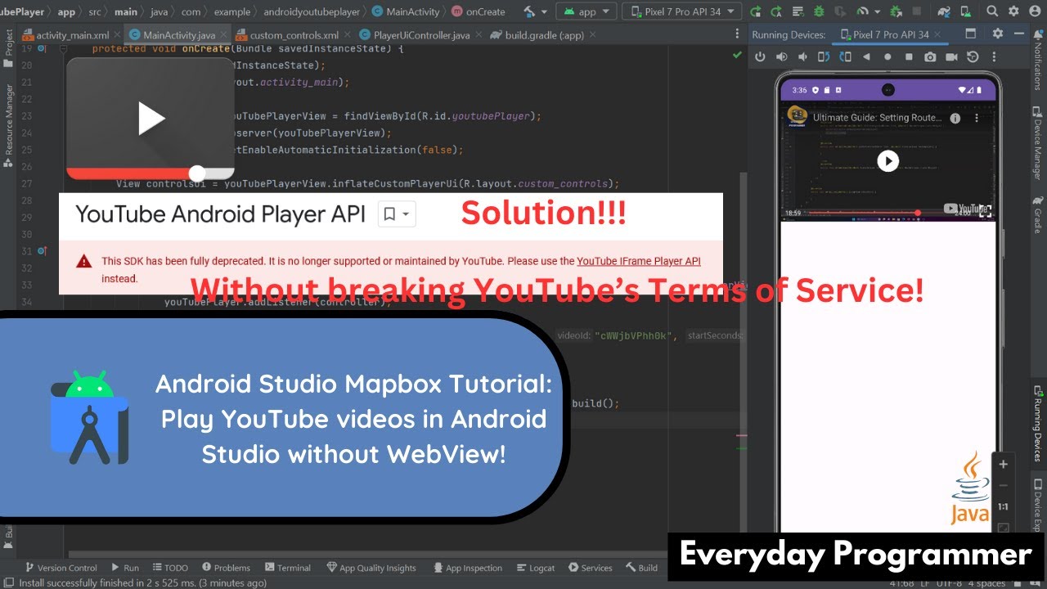Image resolution: width=1047 pixels, height=589 pixels.
Task: Rotate emulator right
Action: pyautogui.click(x=845, y=56)
